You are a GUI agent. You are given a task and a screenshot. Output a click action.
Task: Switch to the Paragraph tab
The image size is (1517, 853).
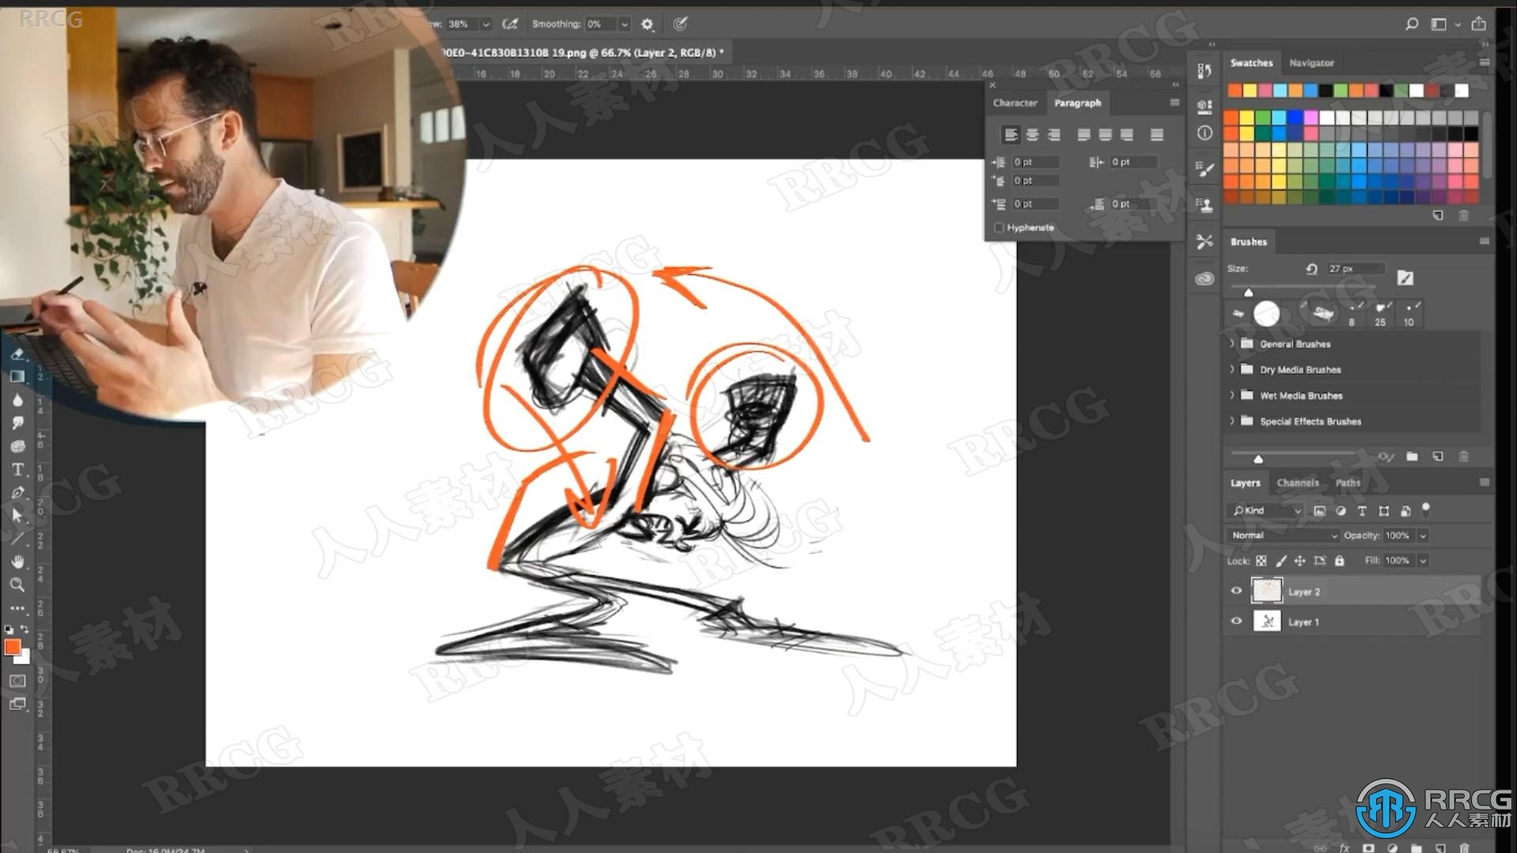(1077, 103)
